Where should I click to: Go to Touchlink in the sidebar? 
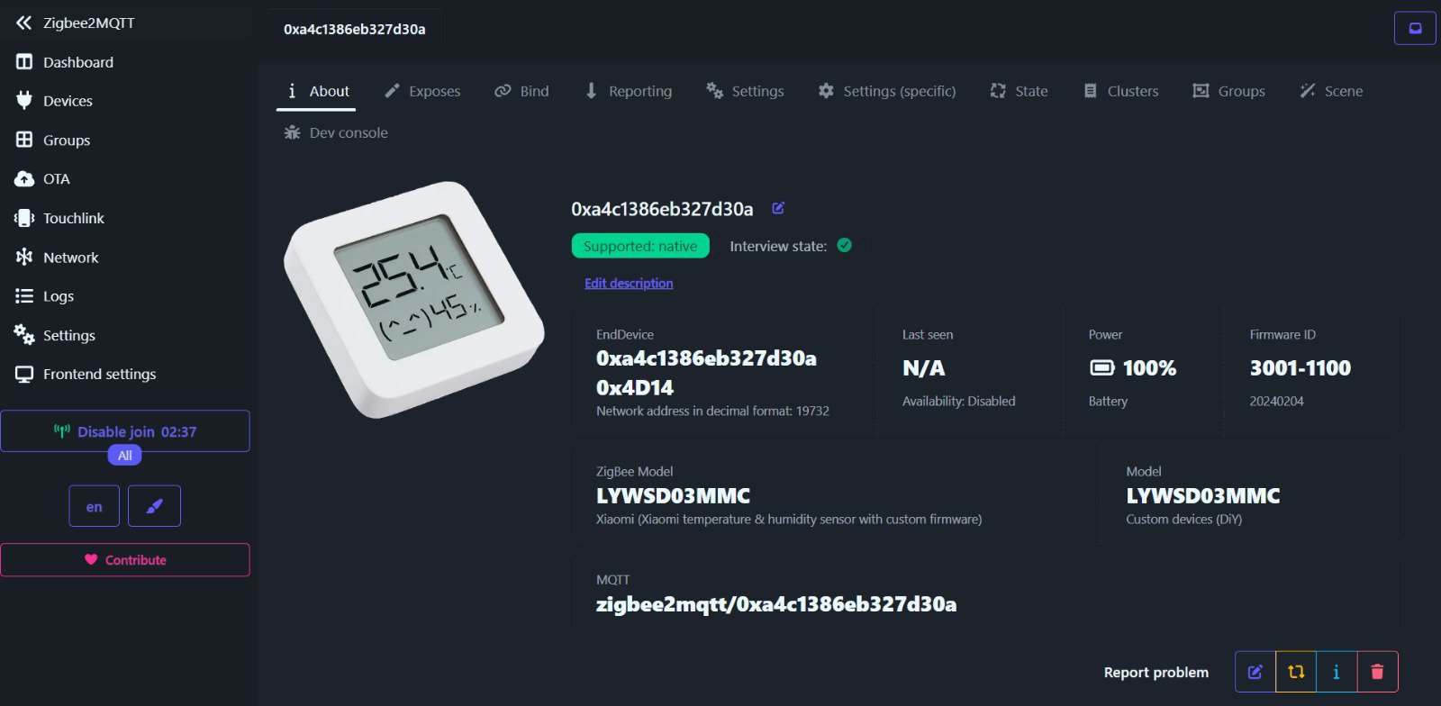coord(73,218)
